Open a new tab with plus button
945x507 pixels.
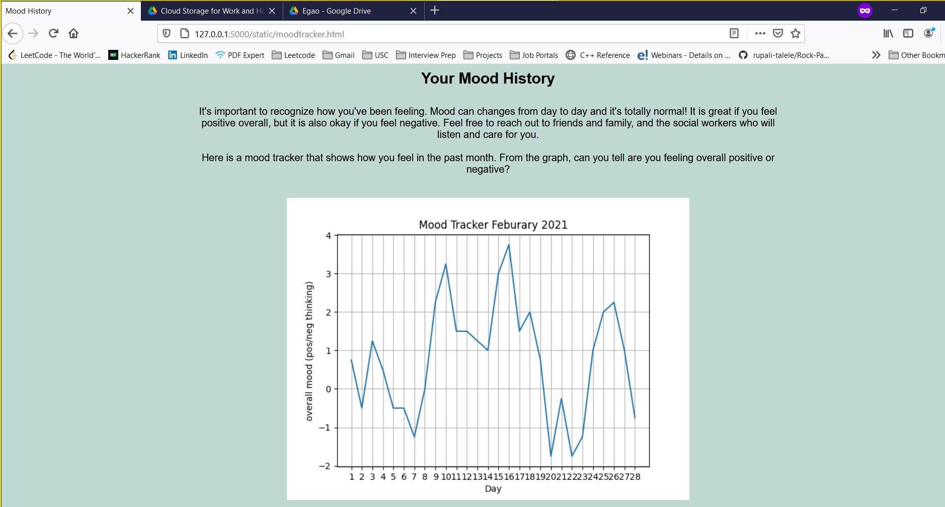[x=435, y=11]
